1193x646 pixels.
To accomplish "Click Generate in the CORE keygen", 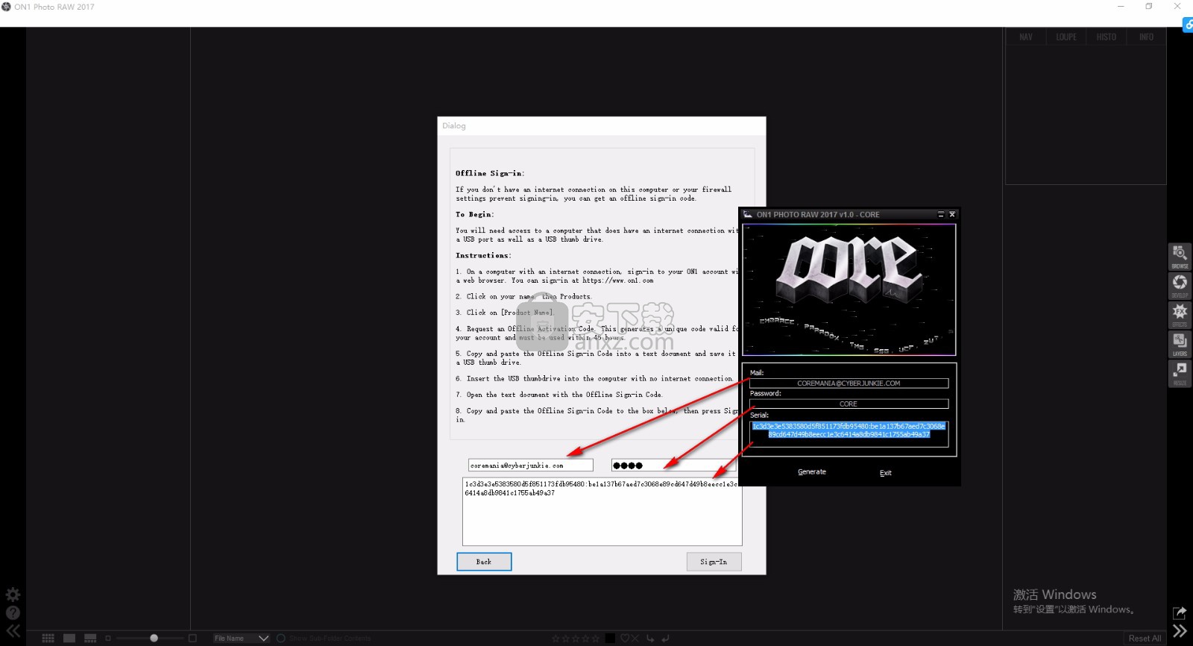I will click(x=812, y=472).
